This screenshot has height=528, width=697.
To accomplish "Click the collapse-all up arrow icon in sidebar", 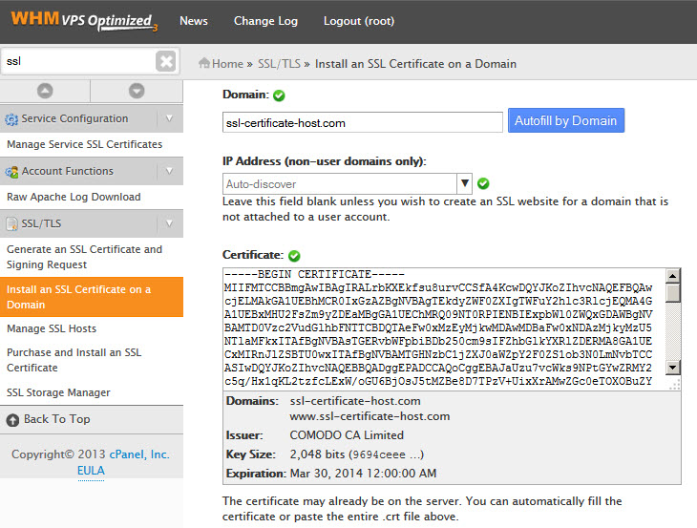I will tap(45, 91).
